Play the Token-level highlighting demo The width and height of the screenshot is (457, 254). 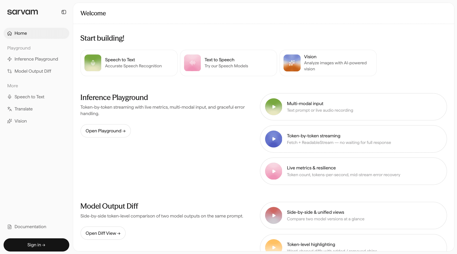274,246
